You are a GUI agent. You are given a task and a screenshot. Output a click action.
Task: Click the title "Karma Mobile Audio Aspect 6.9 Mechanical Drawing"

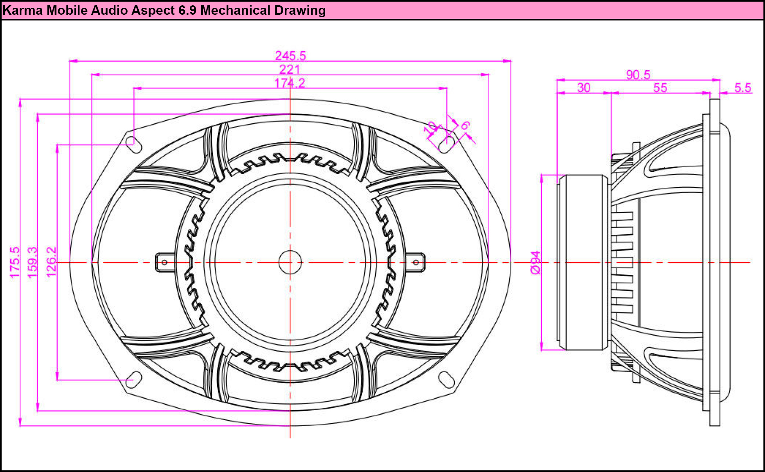164,10
